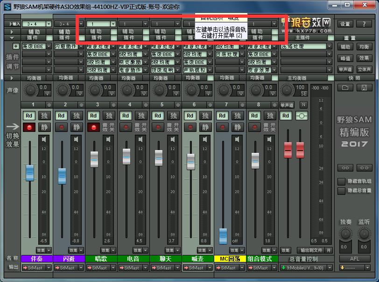Enable the 隐藏总音量 checkbox
Viewport: 379px width, 282px height.
click(x=341, y=191)
